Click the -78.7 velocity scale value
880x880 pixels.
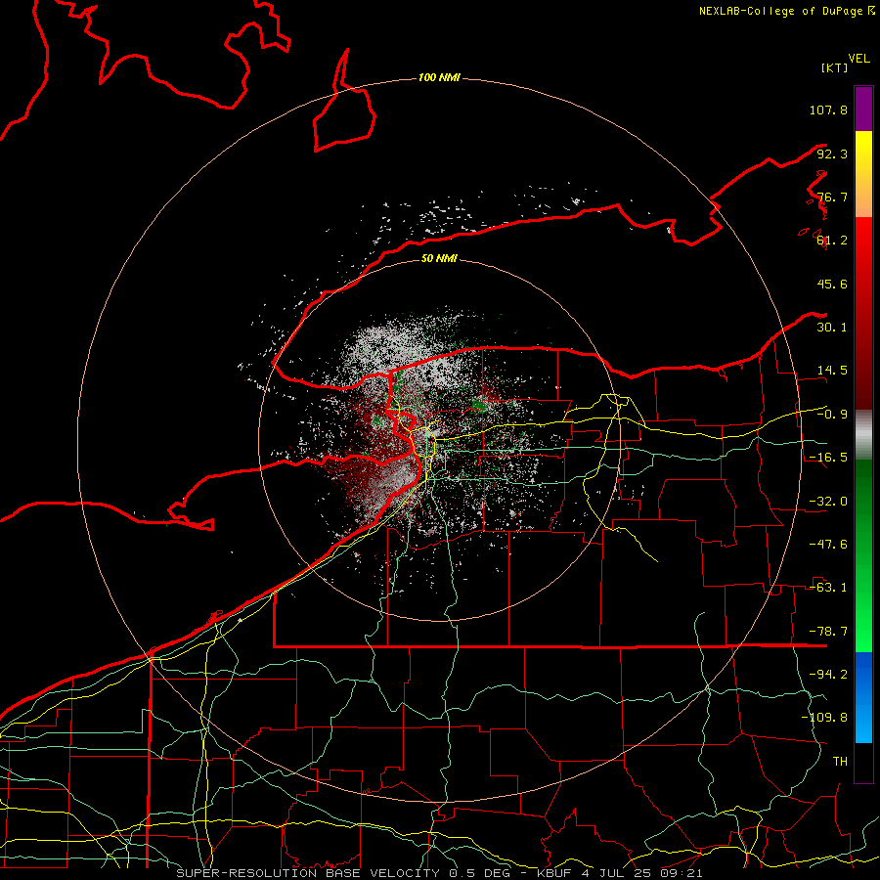(828, 632)
